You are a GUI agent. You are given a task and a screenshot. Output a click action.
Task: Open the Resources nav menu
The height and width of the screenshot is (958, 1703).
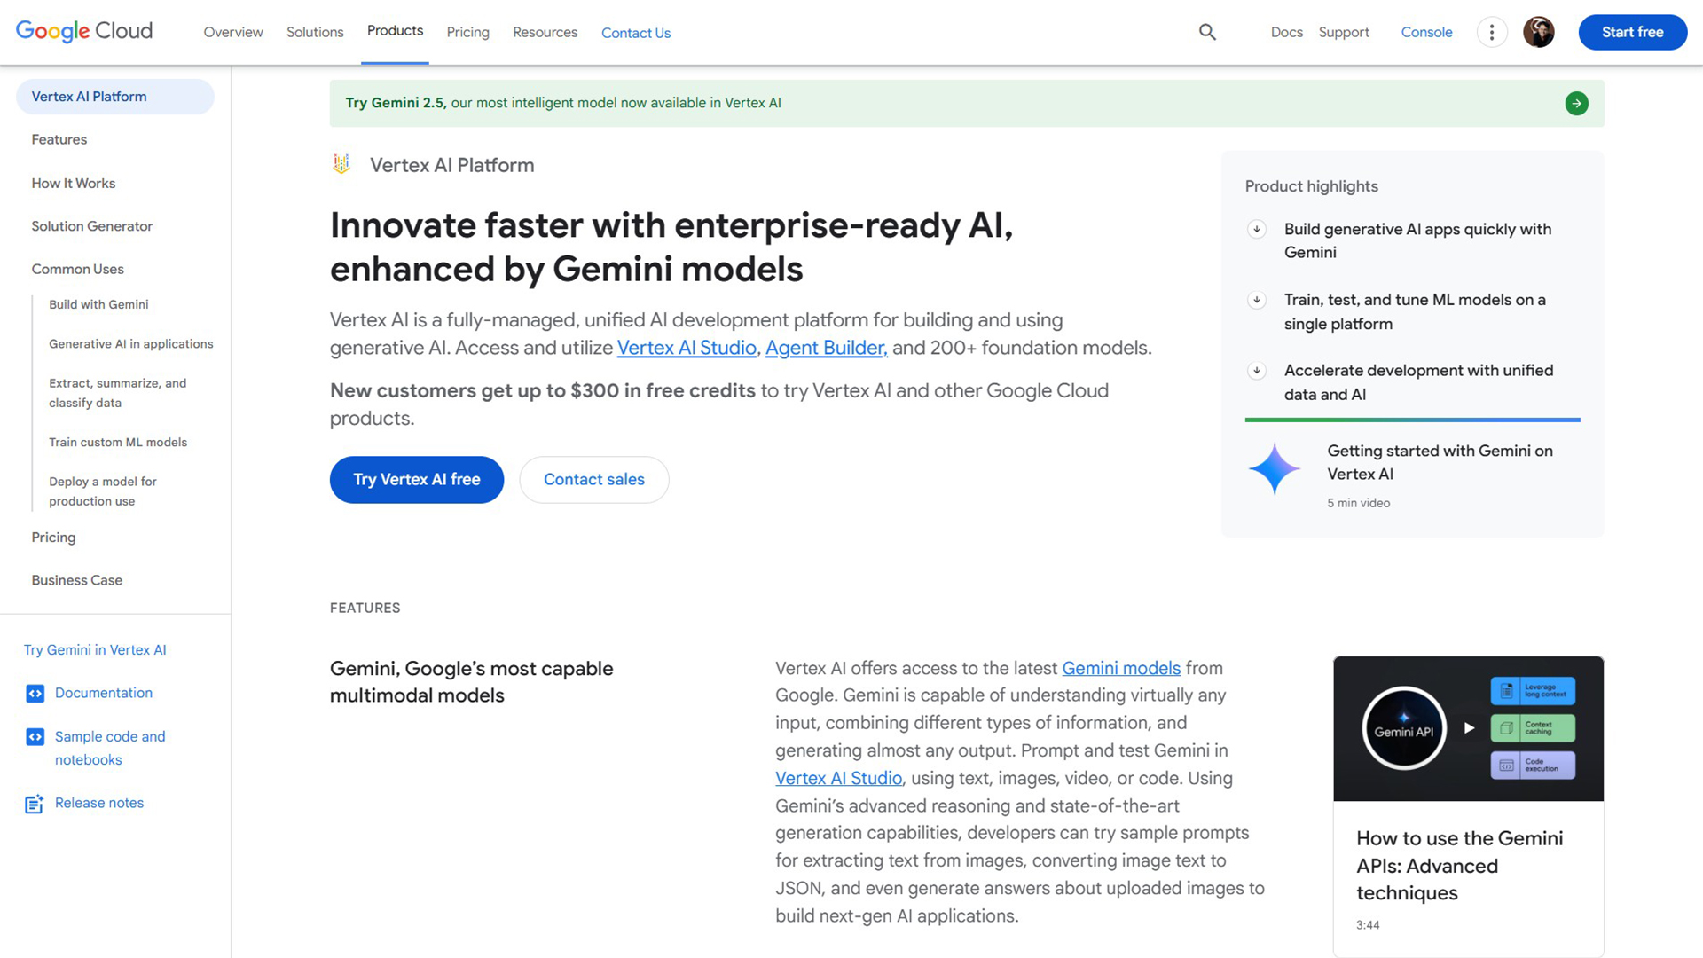(x=545, y=32)
